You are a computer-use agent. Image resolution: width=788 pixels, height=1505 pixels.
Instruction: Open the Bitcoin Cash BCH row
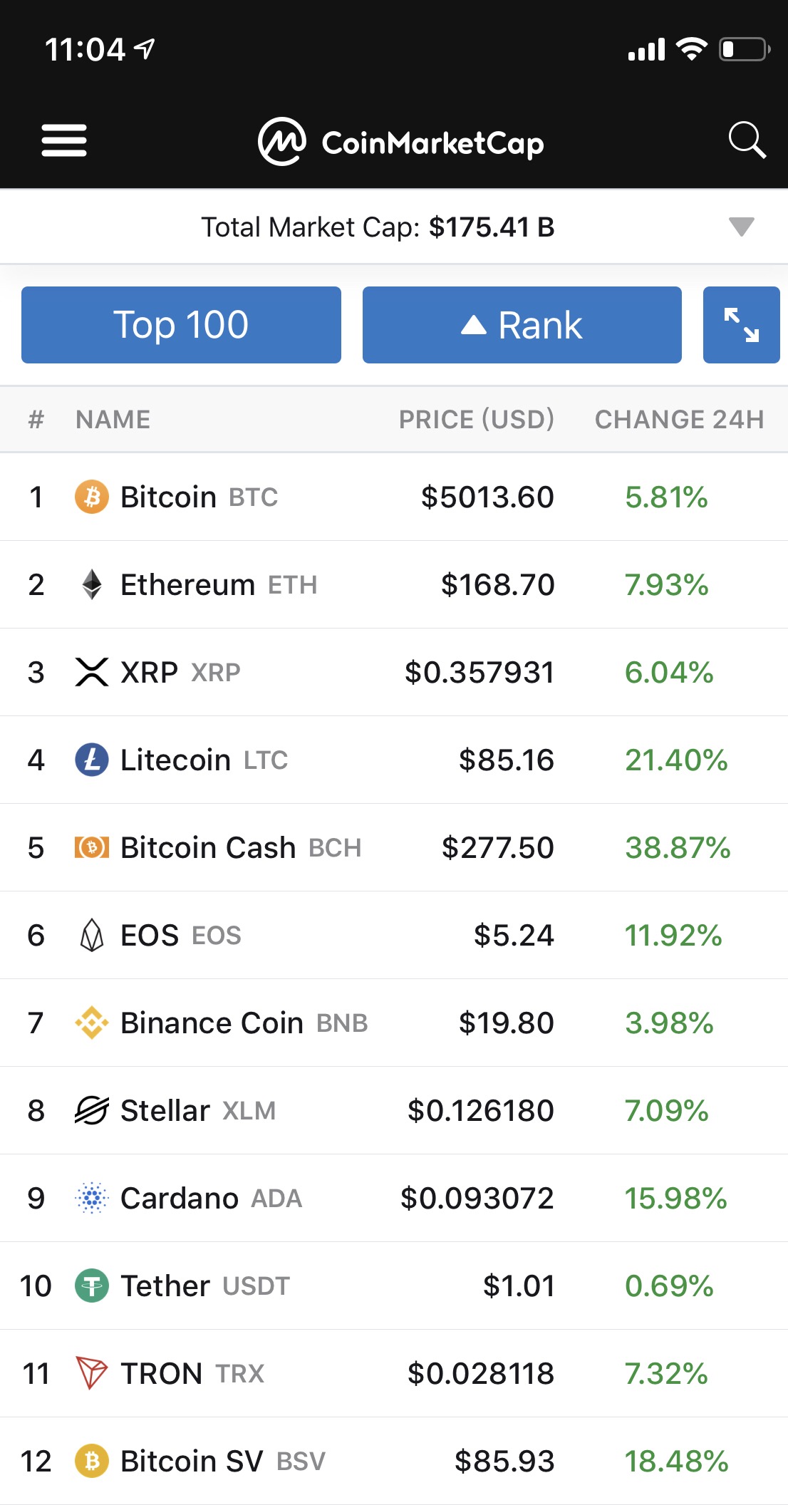pyautogui.click(x=394, y=847)
